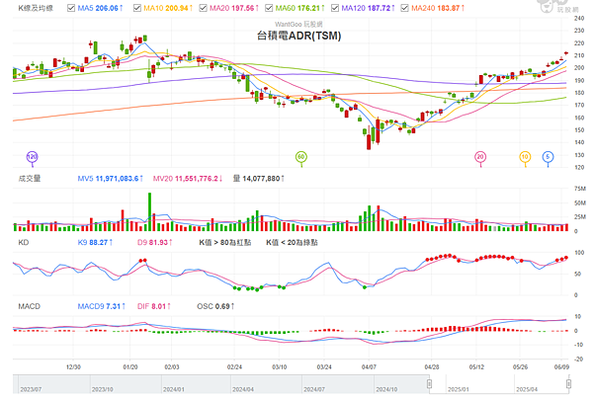Viewport: 593px width, 400px height.
Task: Uncheck the MA10 moving average checkbox
Action: (x=137, y=8)
